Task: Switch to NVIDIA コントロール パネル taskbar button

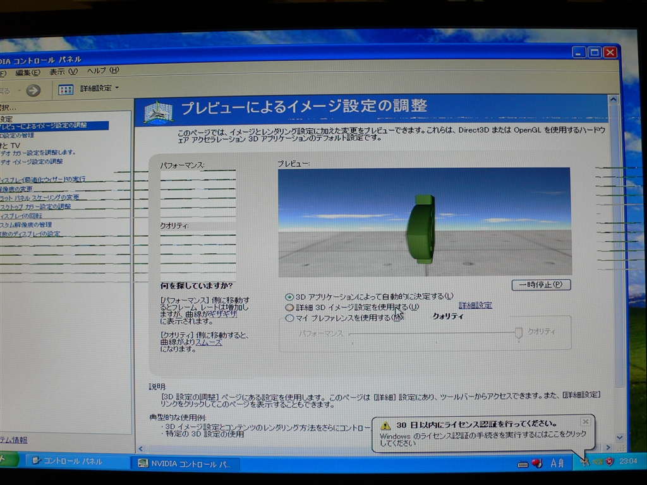Action: 184,464
